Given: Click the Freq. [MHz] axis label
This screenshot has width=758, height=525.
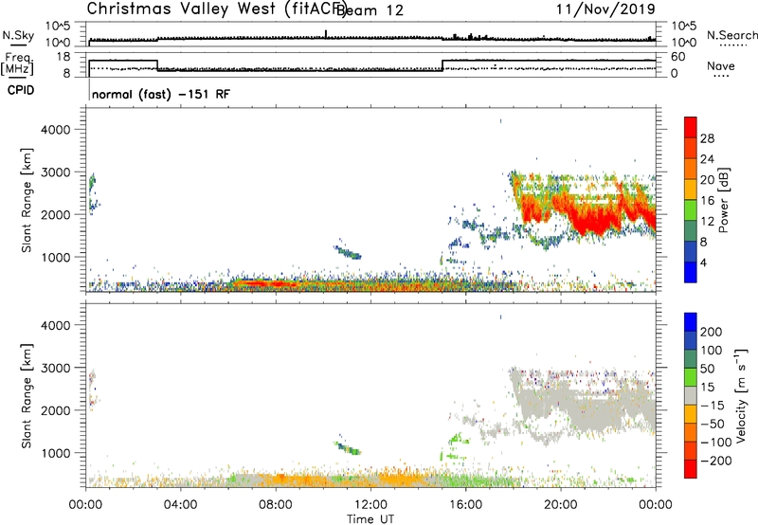Looking at the screenshot, I should pos(18,63).
